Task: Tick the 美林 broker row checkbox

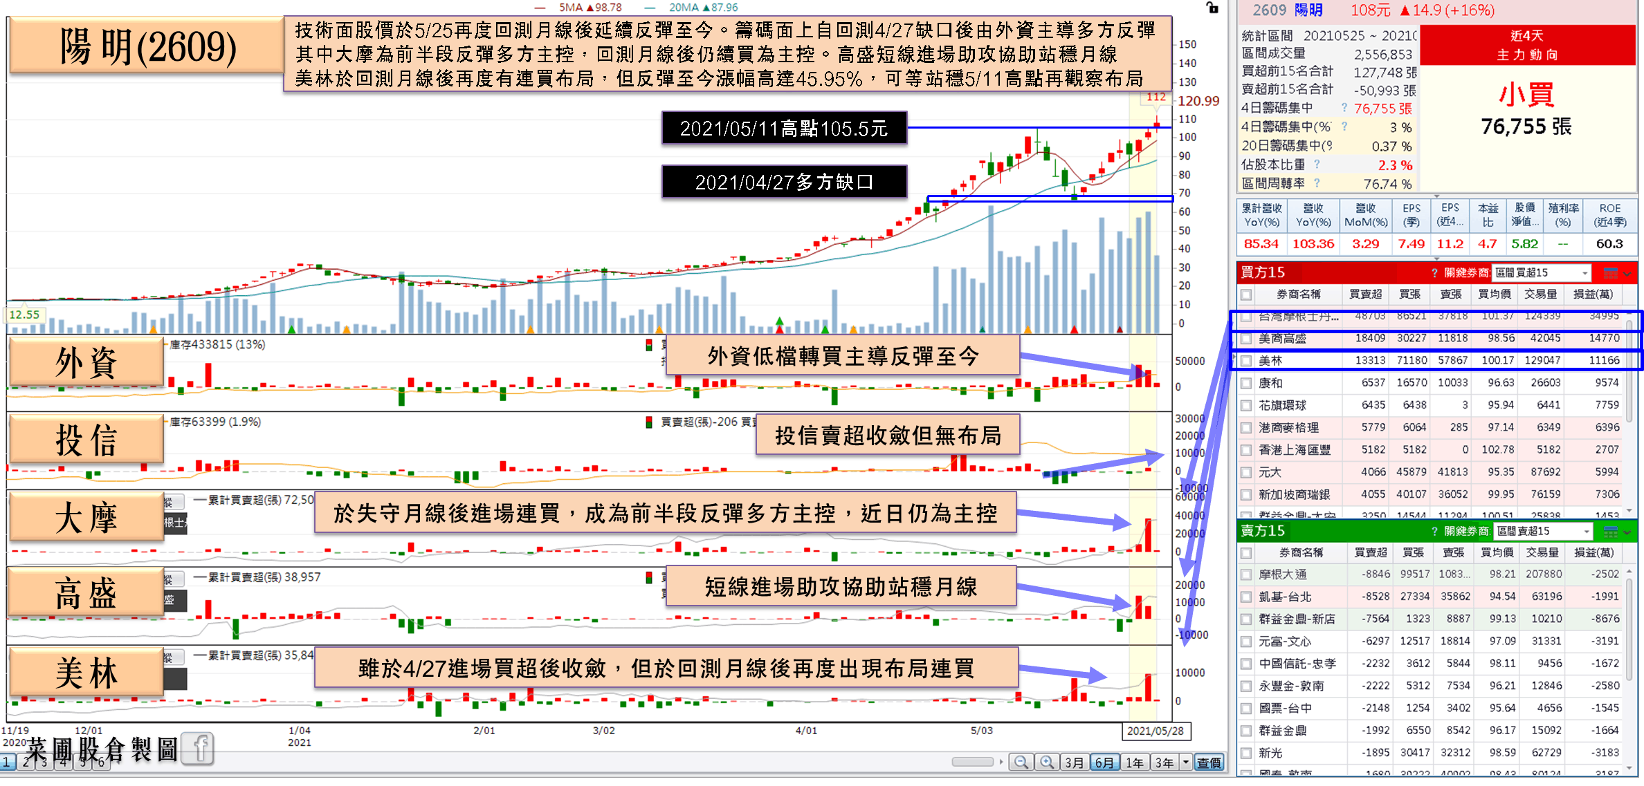Action: click(x=1246, y=361)
